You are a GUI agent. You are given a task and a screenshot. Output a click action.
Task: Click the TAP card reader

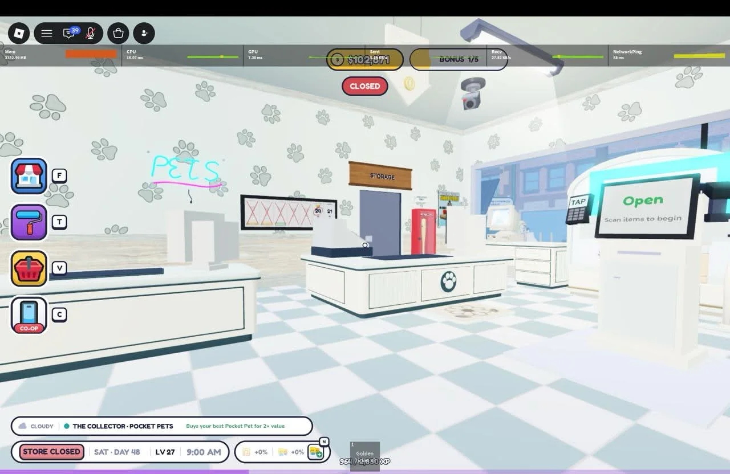click(x=578, y=209)
